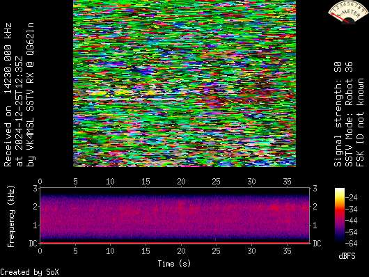
Task: Click the decoded SSTV noise image
Action: coord(184,84)
